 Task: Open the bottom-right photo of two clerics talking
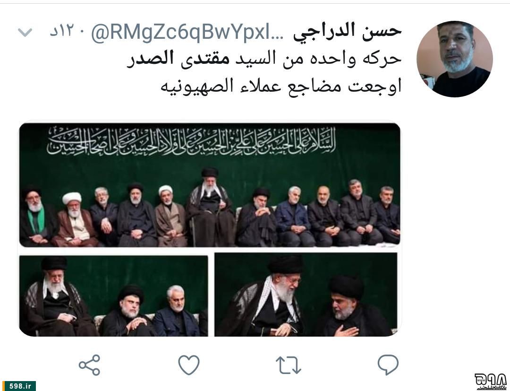[x=306, y=294]
